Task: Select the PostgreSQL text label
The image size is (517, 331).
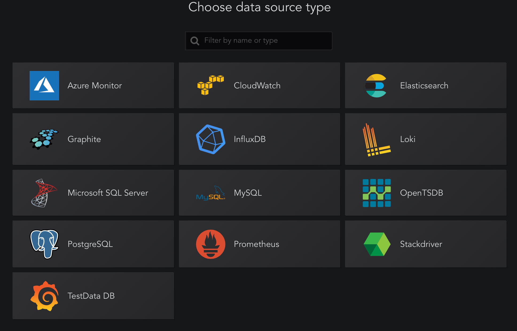Action: coord(90,244)
